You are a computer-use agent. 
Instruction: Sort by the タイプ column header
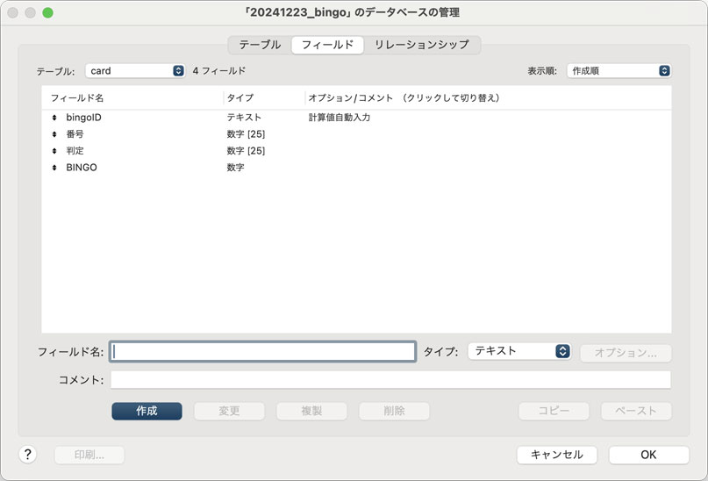pos(265,97)
